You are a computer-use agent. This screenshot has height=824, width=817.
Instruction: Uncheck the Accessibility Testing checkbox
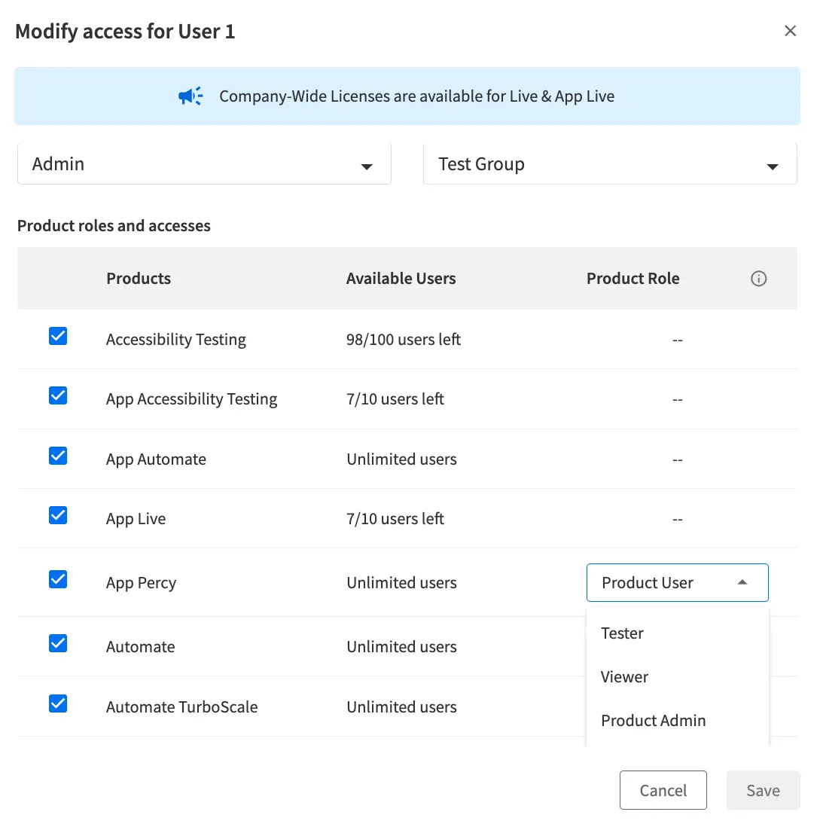click(x=58, y=336)
